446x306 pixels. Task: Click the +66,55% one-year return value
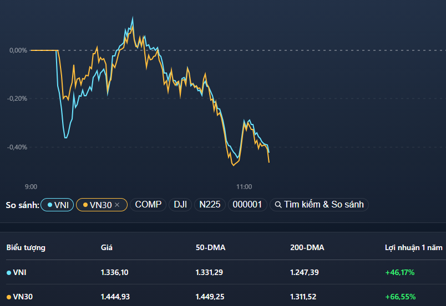(399, 297)
